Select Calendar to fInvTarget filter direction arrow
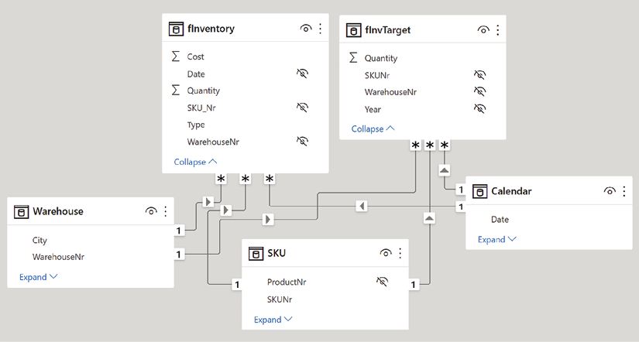The width and height of the screenshot is (639, 342). pyautogui.click(x=445, y=170)
